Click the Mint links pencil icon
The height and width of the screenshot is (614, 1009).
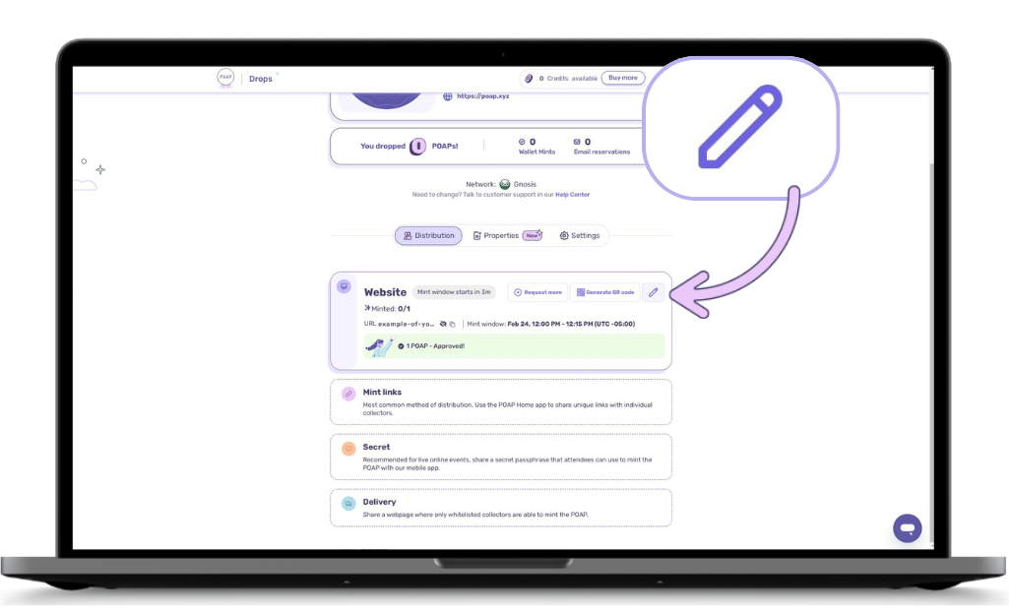click(348, 394)
